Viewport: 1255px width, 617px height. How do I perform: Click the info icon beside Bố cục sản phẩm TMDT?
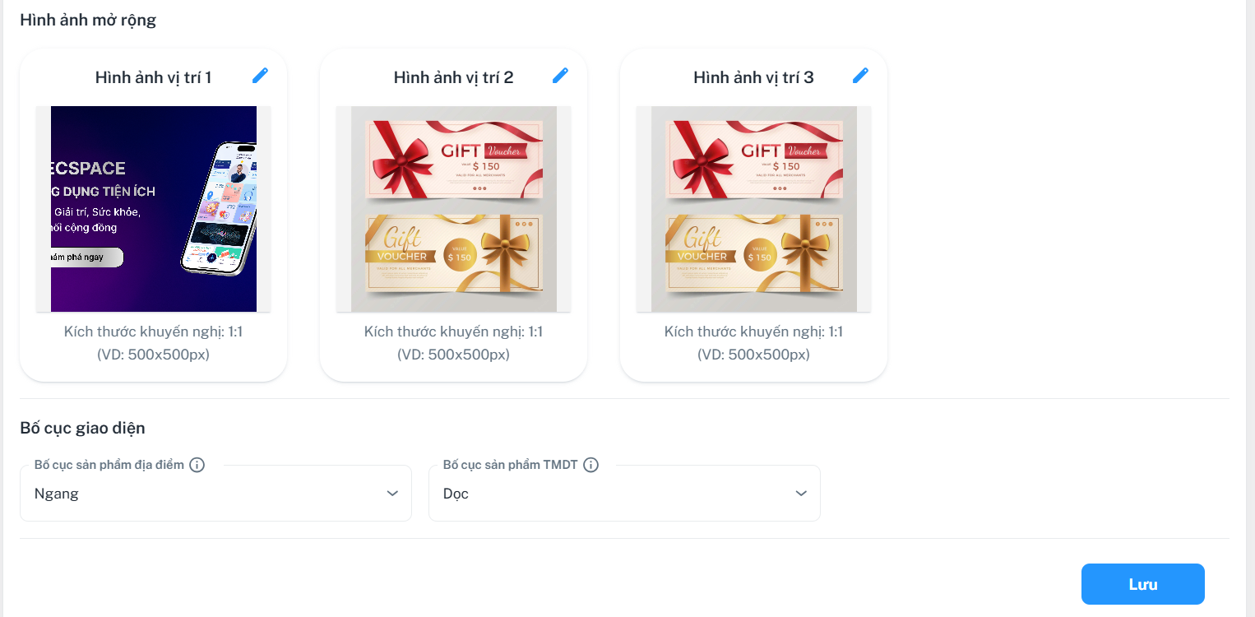point(590,465)
